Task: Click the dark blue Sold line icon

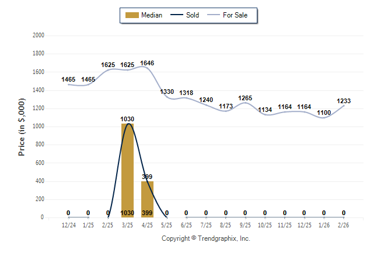Action: [x=176, y=15]
